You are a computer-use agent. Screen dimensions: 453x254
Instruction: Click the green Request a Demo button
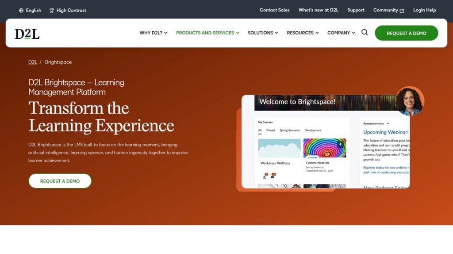[x=407, y=33]
